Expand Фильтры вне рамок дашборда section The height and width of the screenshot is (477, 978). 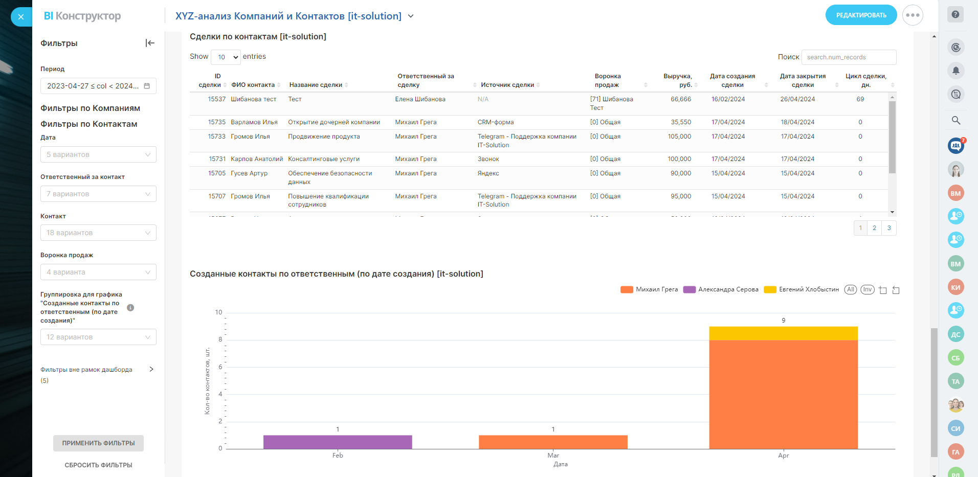151,369
